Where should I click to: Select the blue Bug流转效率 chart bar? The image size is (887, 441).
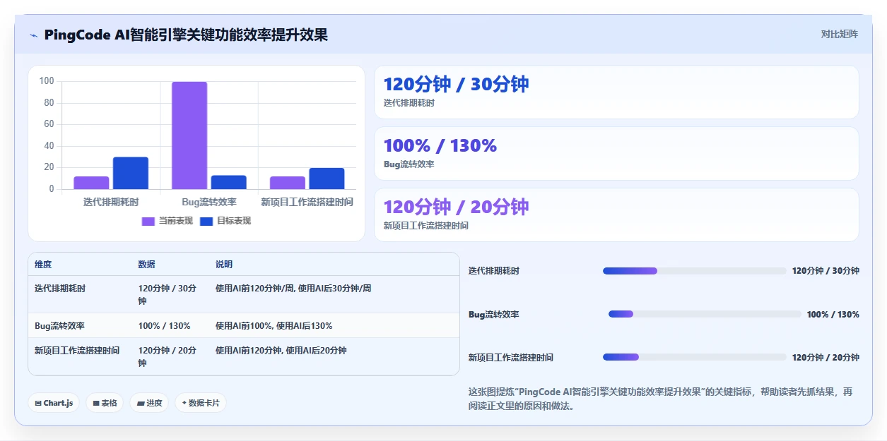coord(229,182)
